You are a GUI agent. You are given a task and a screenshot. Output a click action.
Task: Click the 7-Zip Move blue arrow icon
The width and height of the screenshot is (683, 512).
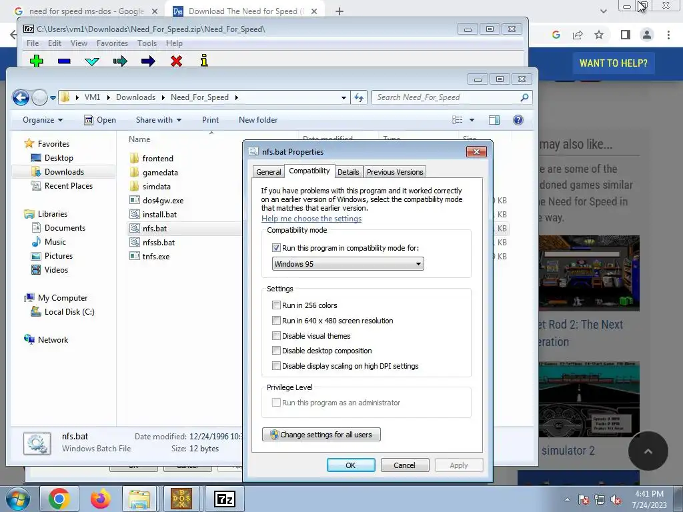pyautogui.click(x=148, y=61)
